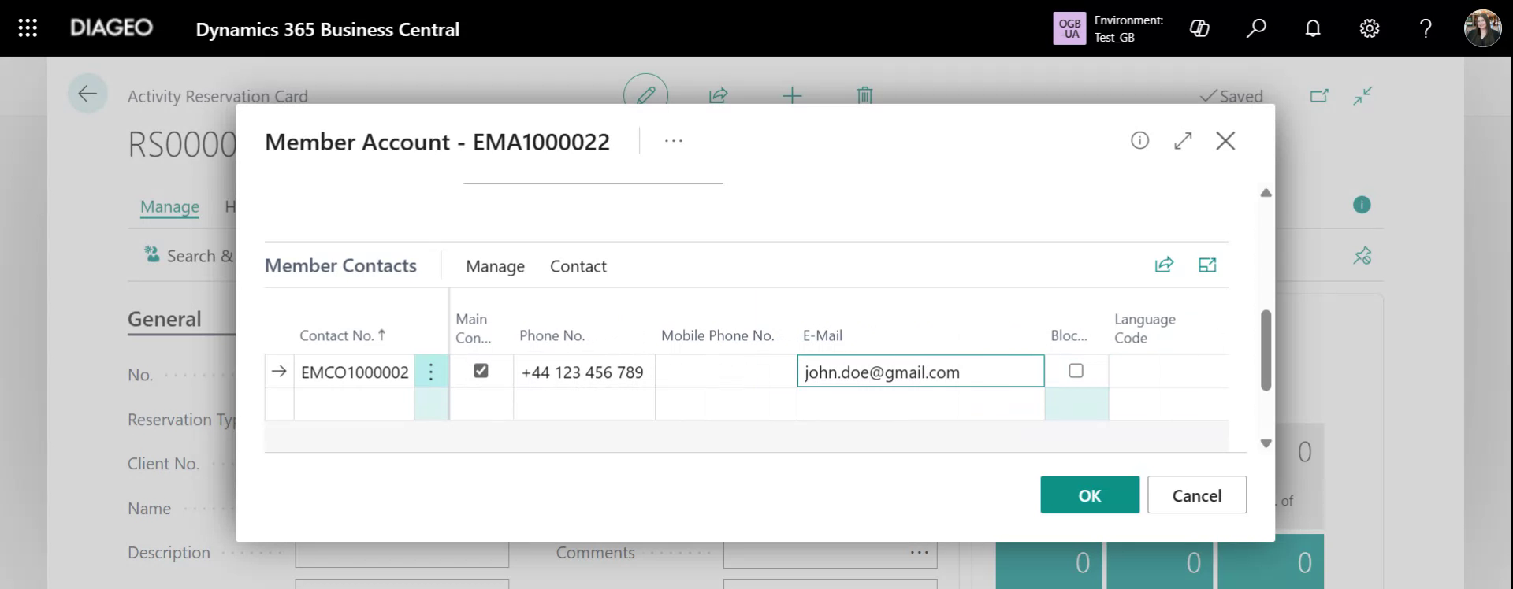The image size is (1513, 589).
Task: Click the General section heading
Action: click(x=164, y=319)
